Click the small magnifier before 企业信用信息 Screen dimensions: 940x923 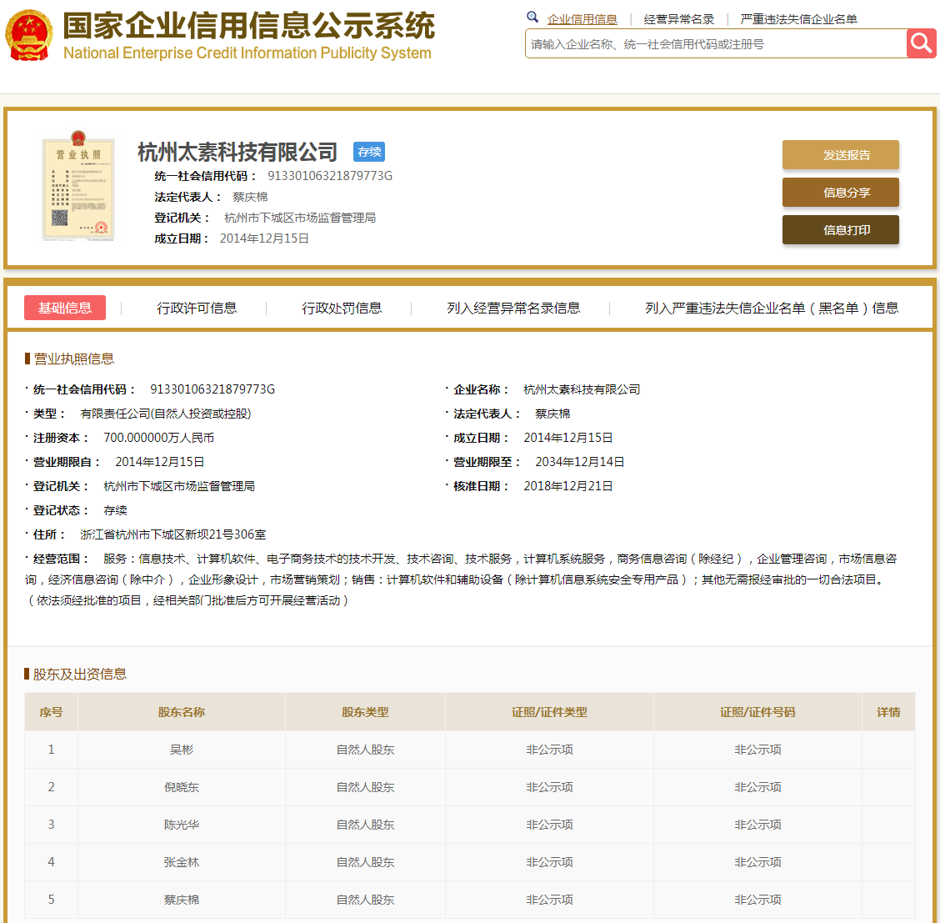(532, 17)
